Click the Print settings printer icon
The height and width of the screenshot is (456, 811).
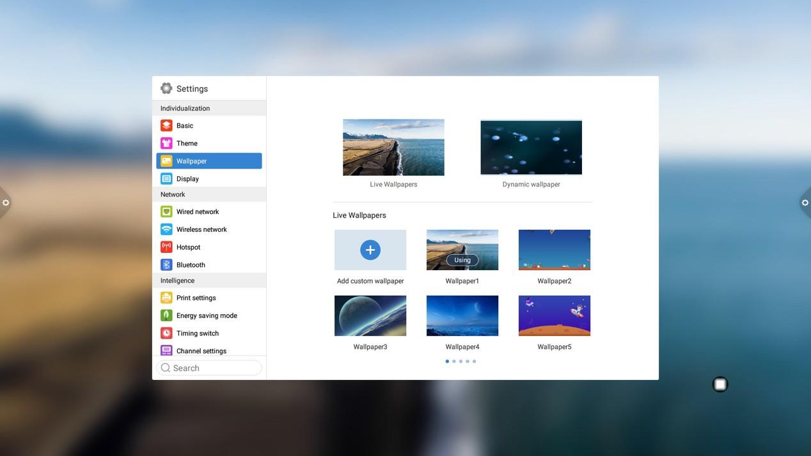[x=166, y=298]
